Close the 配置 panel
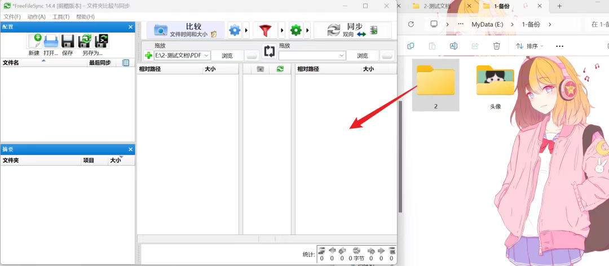 130,27
